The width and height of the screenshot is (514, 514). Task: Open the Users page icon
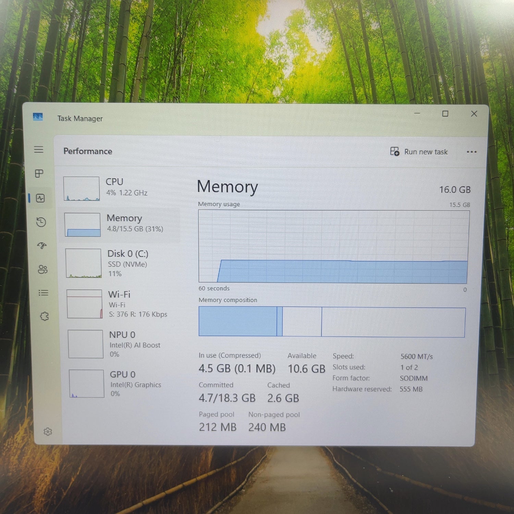tap(42, 269)
